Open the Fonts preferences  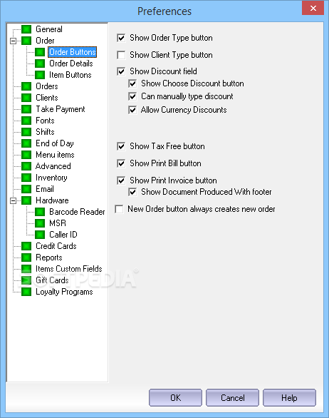(x=45, y=121)
